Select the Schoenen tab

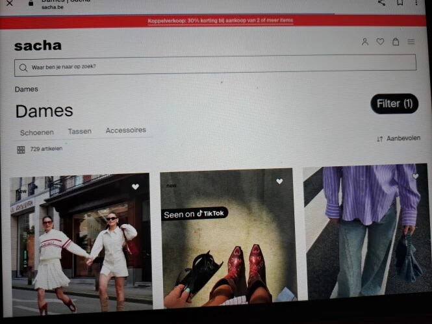click(37, 132)
